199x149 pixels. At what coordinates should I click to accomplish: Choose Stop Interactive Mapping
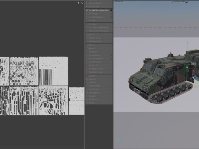pos(99,31)
